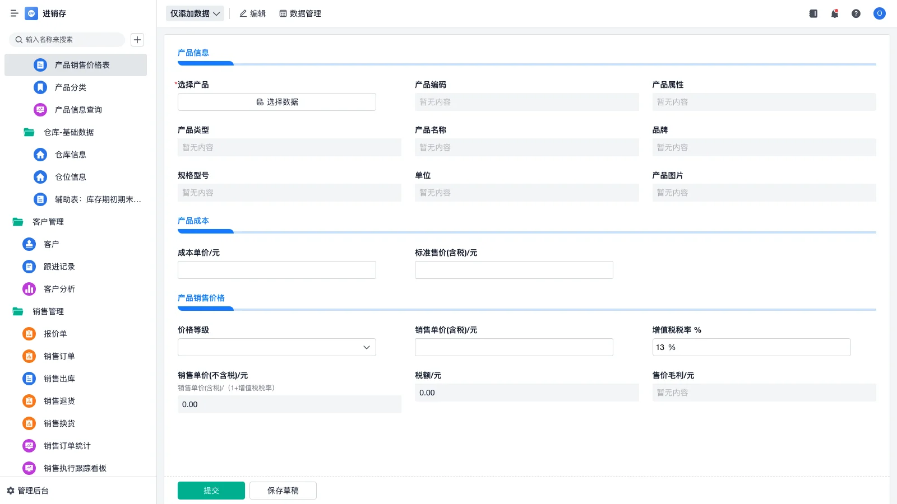
Task: Click the 销售出库 blue icon
Action: click(29, 379)
